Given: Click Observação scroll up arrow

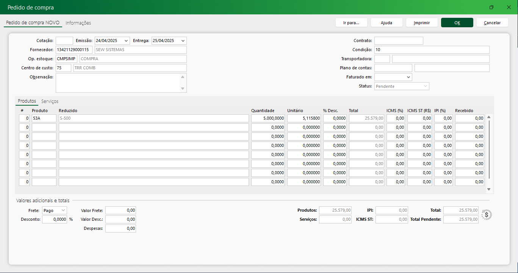Looking at the screenshot, I should pos(183,77).
